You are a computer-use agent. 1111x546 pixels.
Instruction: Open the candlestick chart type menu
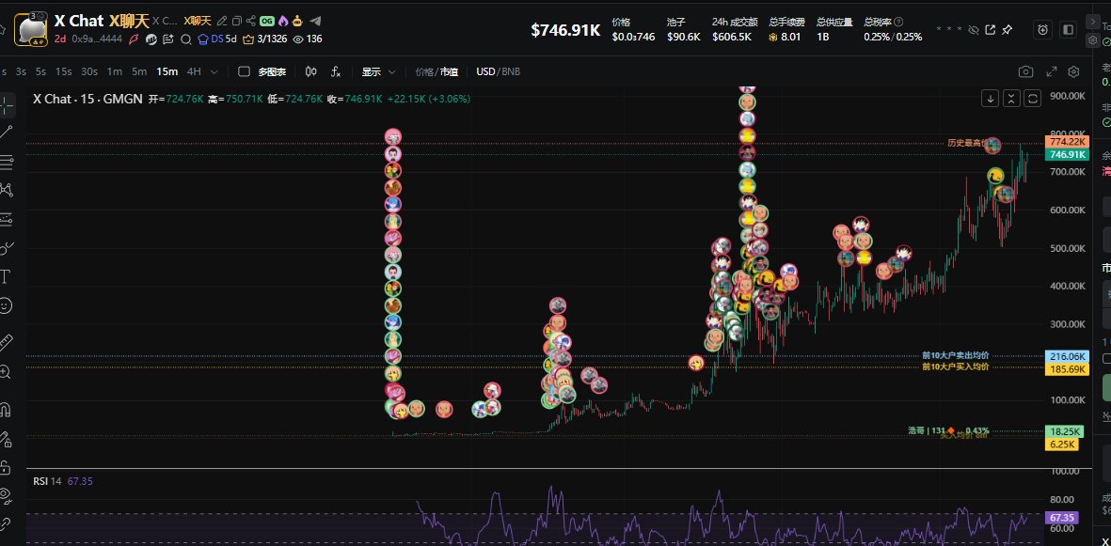click(311, 71)
